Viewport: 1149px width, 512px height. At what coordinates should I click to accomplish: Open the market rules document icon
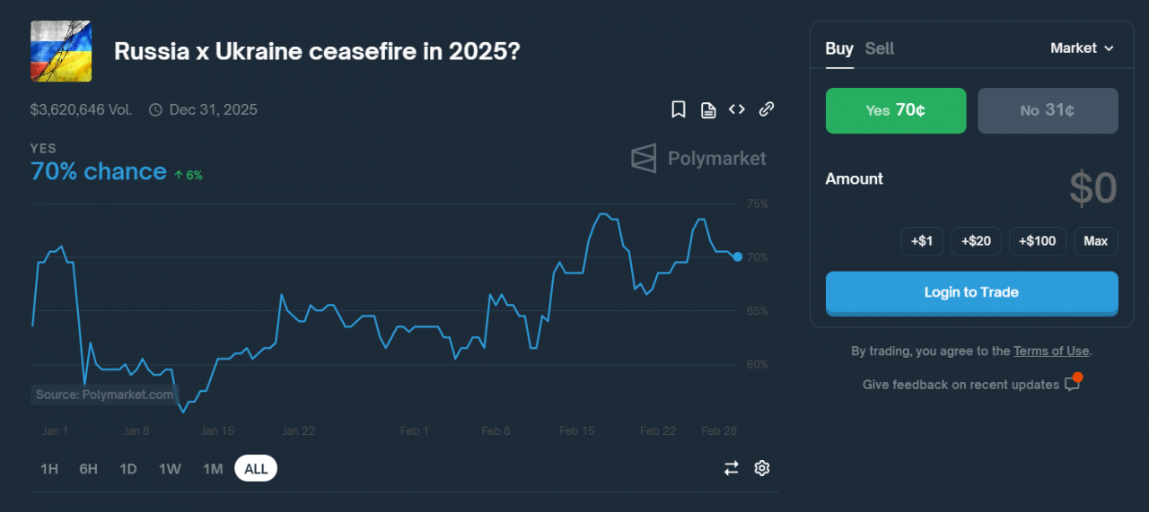point(708,109)
